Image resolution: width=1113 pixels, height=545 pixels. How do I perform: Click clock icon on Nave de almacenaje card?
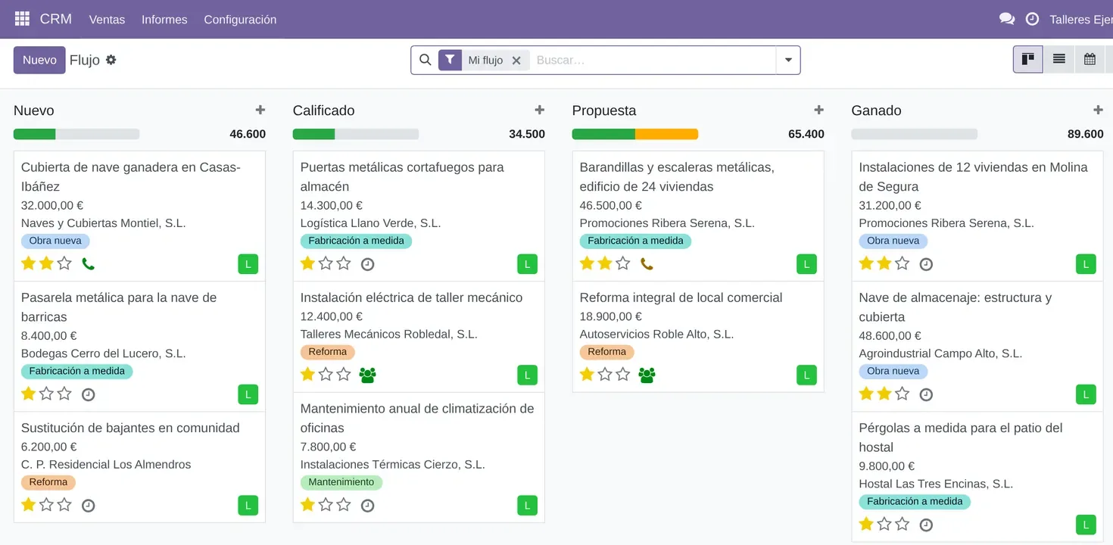click(925, 394)
